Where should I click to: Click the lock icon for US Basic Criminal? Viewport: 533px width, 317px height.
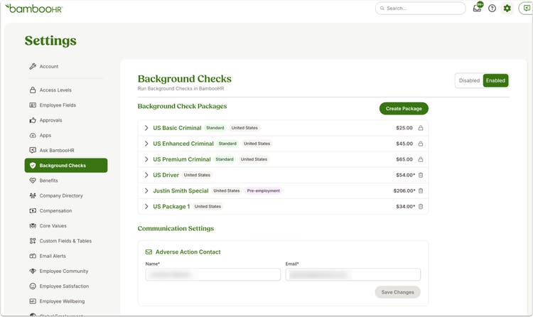point(421,128)
